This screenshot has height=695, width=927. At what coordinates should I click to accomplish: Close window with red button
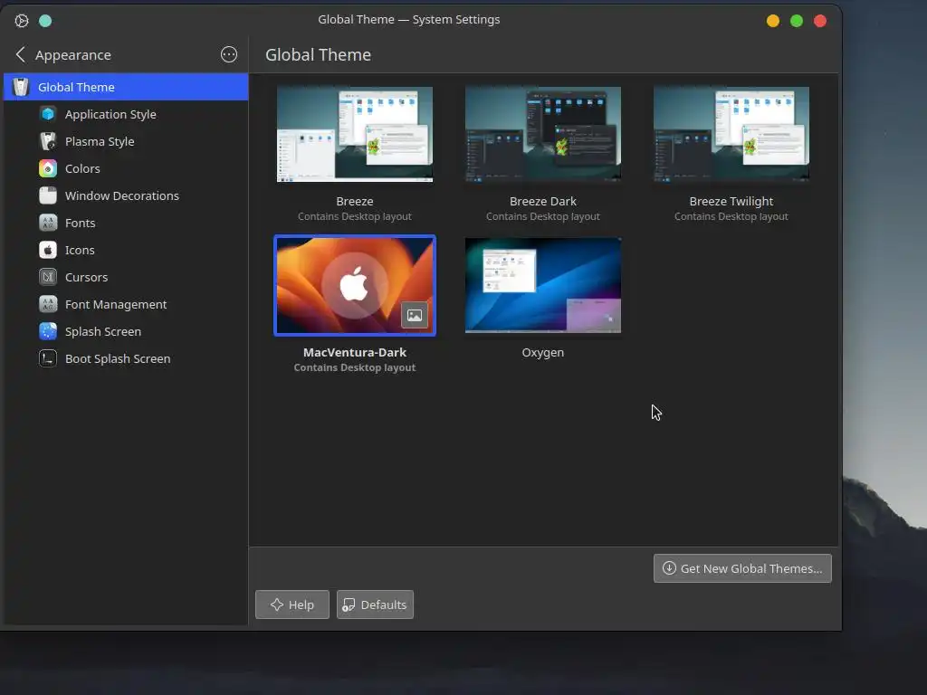(x=820, y=21)
